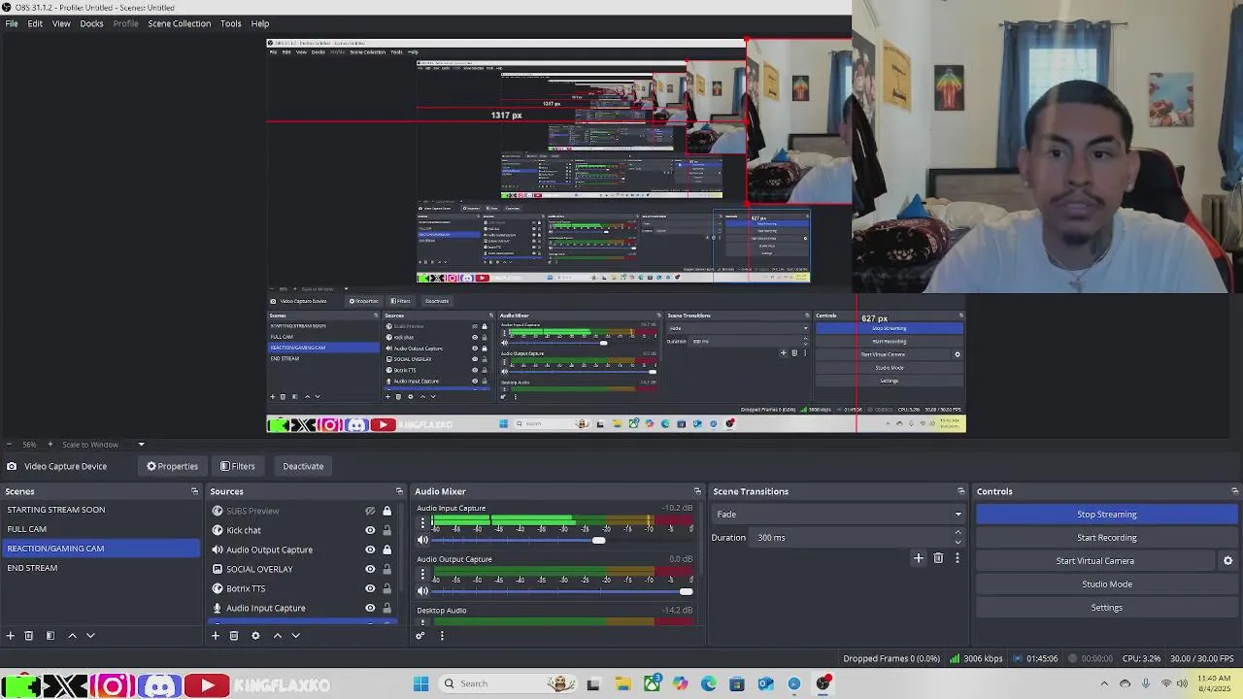Open the Tools menu
The image size is (1243, 699).
230,23
